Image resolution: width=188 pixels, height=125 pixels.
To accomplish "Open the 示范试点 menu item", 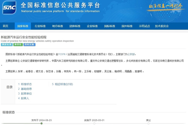I will (x=144, y=26).
